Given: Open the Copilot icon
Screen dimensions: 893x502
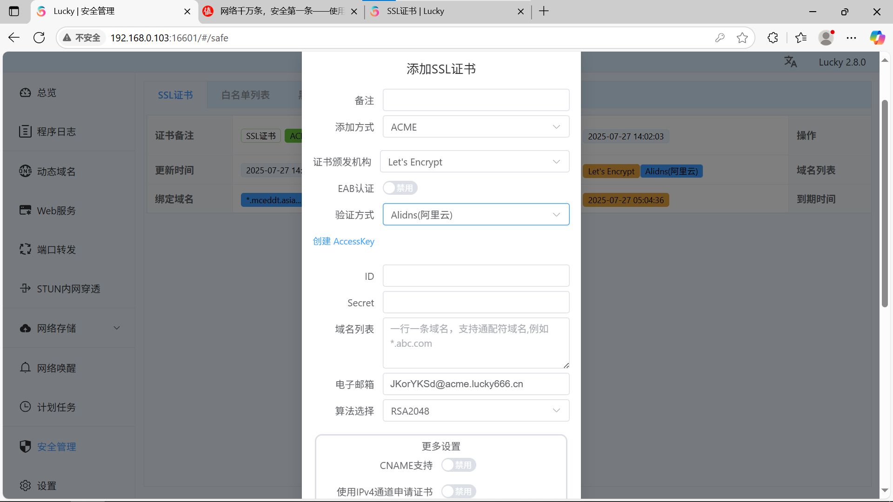Looking at the screenshot, I should [877, 38].
